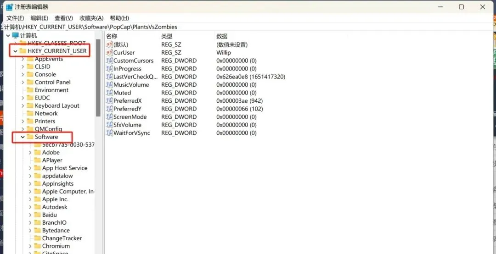This screenshot has width=496, height=254.
Task: Click the (默认) string value icon
Action: tap(109, 44)
